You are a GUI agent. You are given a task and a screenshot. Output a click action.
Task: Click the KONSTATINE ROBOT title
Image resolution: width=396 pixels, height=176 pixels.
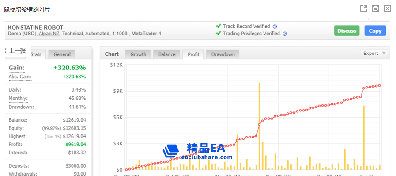[36, 27]
